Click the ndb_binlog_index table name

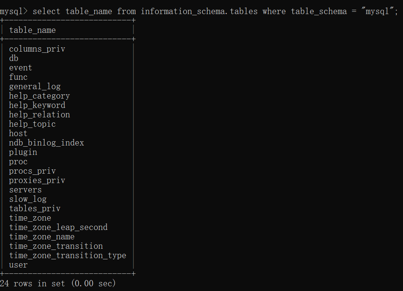(47, 143)
